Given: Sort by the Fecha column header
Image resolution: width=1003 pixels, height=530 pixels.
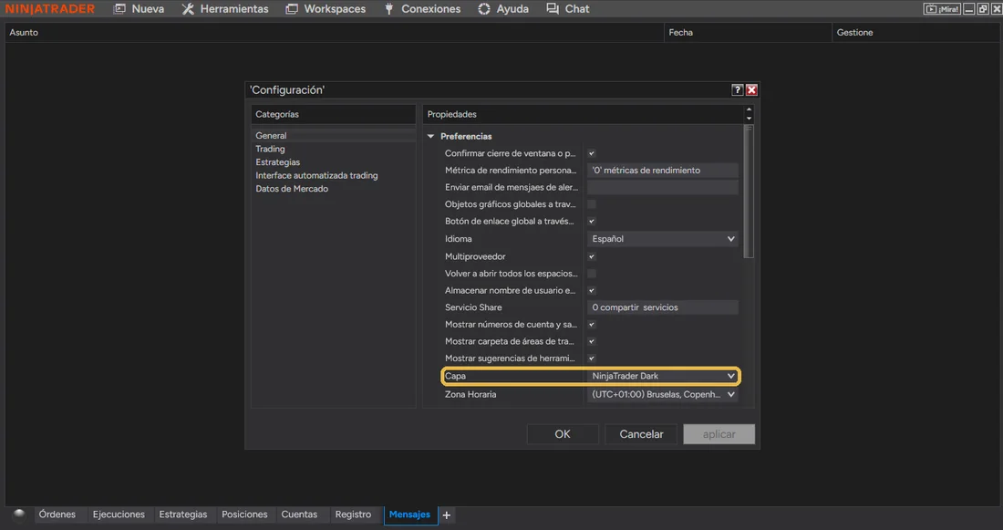Looking at the screenshot, I should coord(749,33).
